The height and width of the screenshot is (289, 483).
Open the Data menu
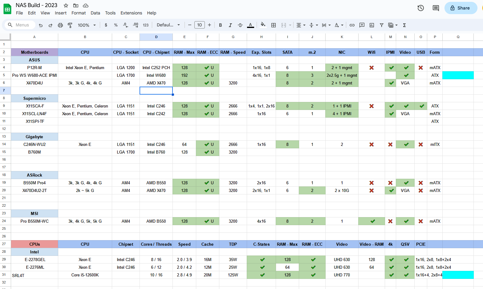point(95,13)
